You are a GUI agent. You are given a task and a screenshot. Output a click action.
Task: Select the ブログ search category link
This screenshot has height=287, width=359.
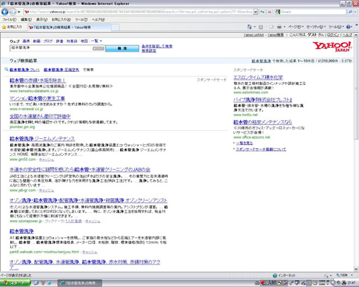pos(48,41)
